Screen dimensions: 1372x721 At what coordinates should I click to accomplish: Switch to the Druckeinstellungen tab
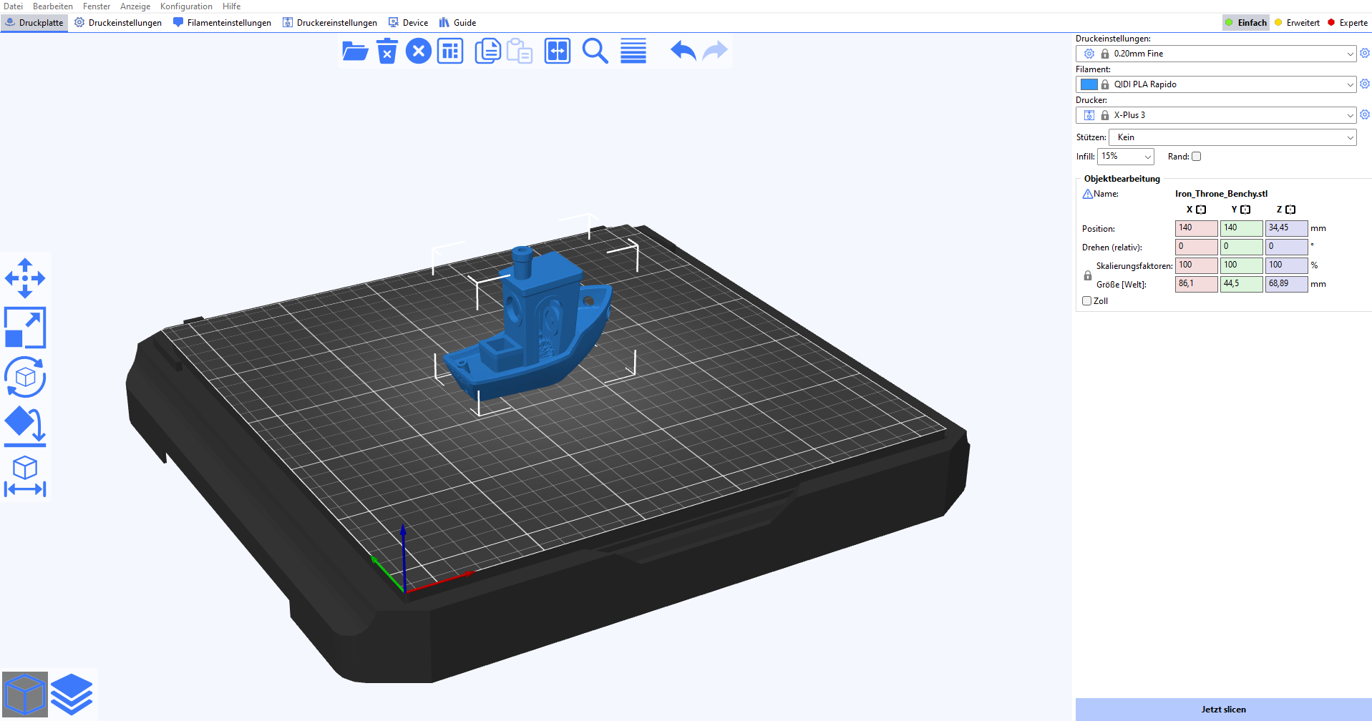(118, 23)
